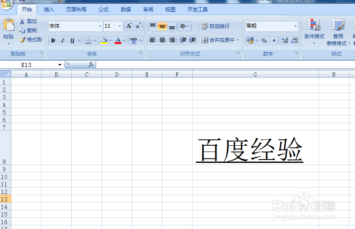Image resolution: width=355 pixels, height=229 pixels.
Task: Click the fx insert function icon
Action: pyautogui.click(x=91, y=64)
